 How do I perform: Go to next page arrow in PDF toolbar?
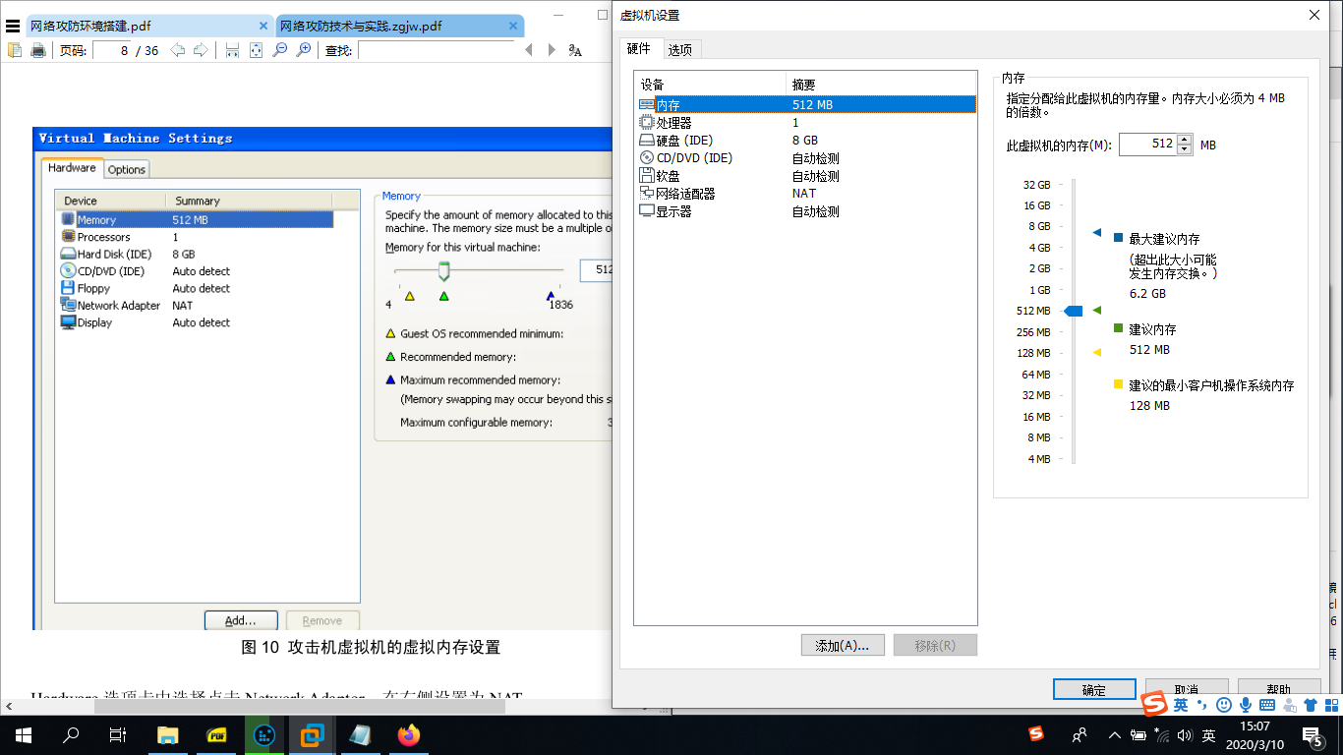pos(201,50)
